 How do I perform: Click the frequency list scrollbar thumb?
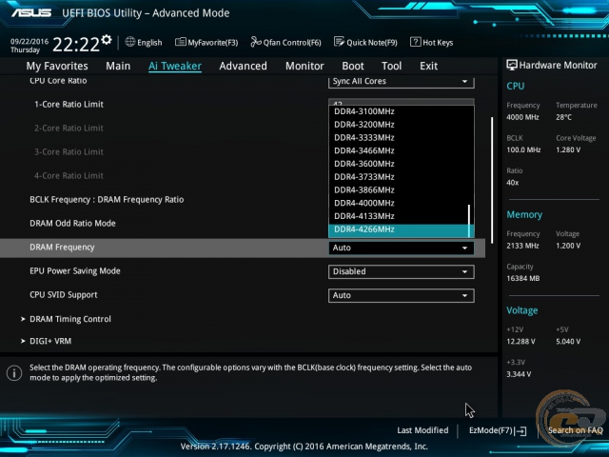click(469, 221)
